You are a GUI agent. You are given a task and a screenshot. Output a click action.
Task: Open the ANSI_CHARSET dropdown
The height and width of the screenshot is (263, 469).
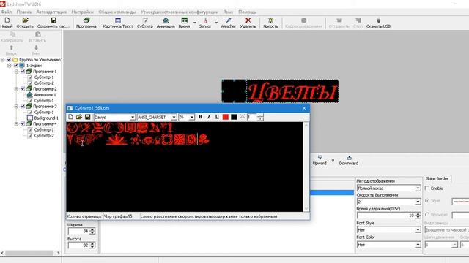tap(174, 117)
